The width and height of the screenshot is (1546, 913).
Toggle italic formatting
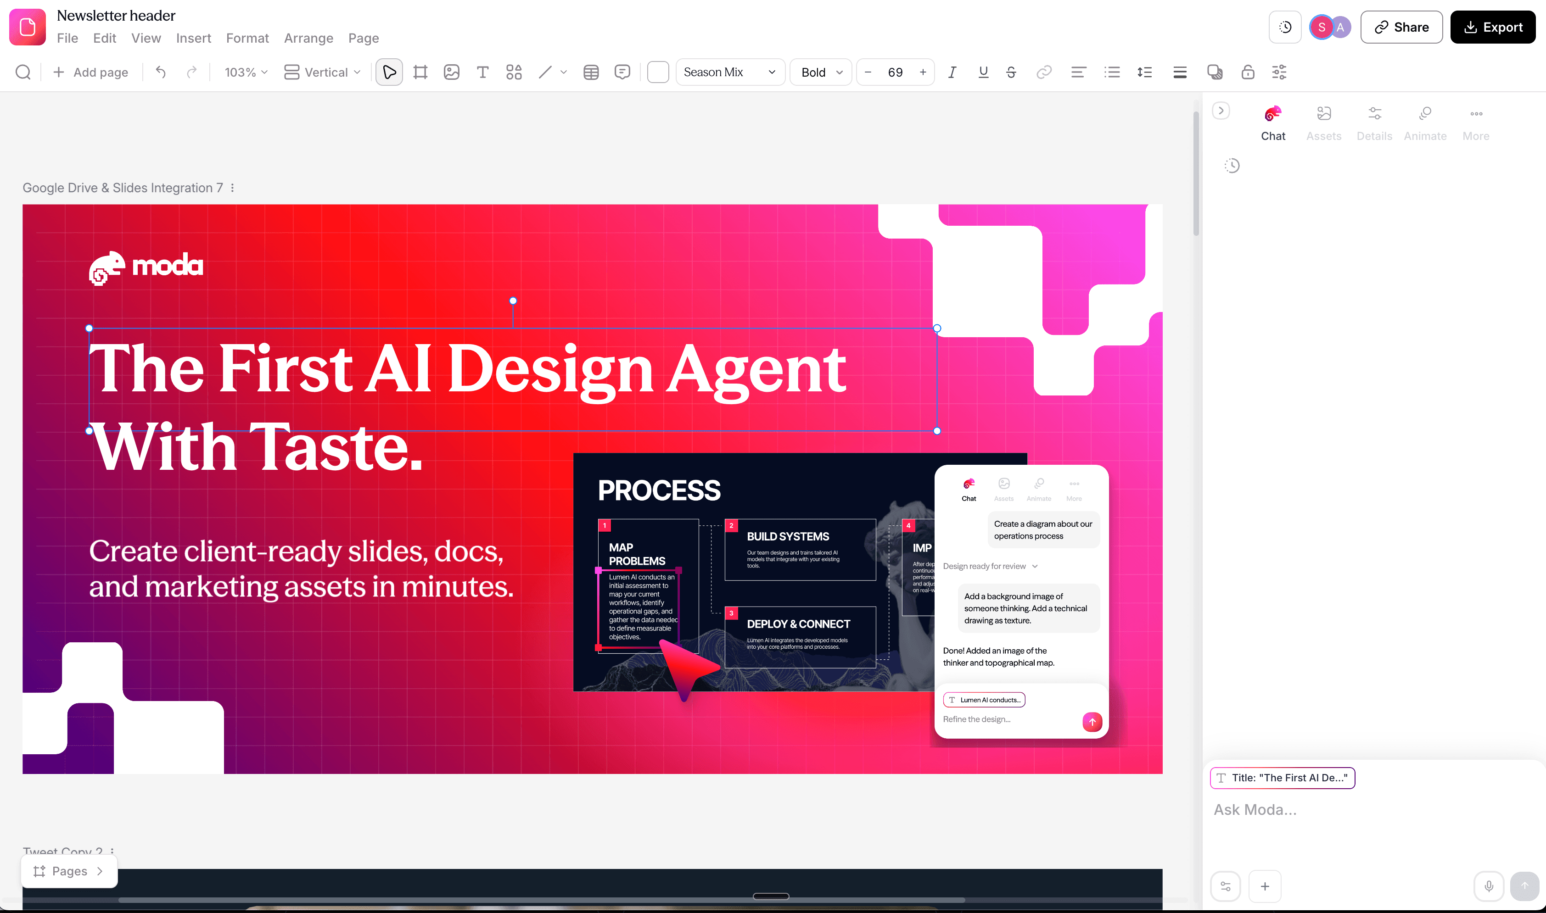(x=952, y=72)
